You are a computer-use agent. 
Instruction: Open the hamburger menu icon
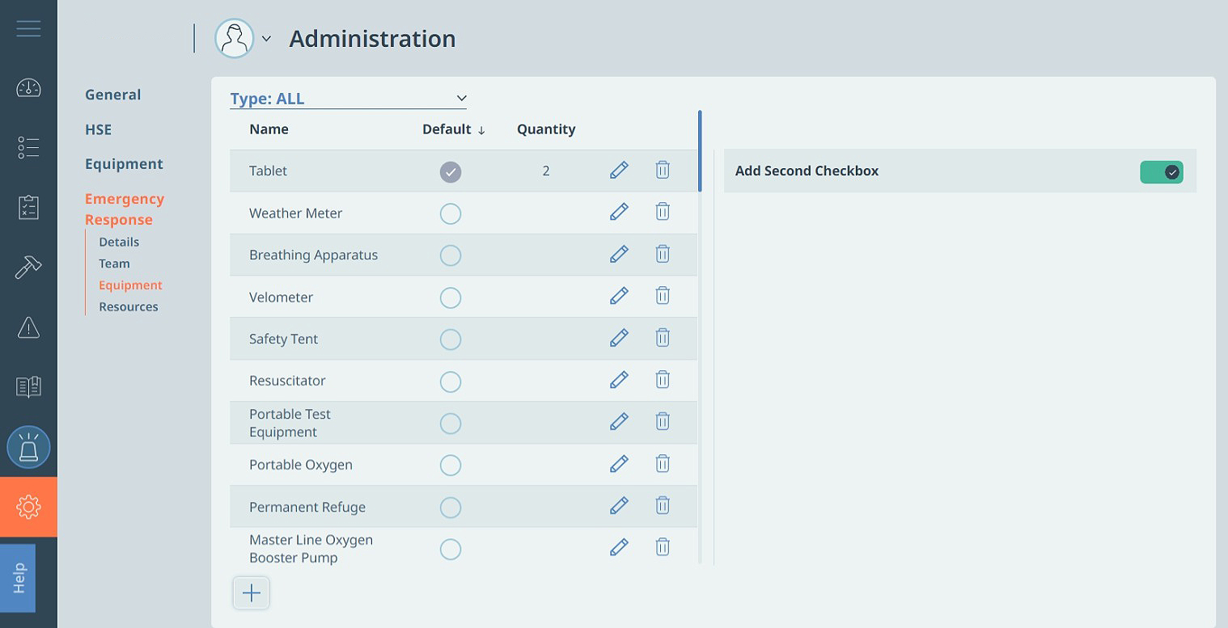coord(28,29)
